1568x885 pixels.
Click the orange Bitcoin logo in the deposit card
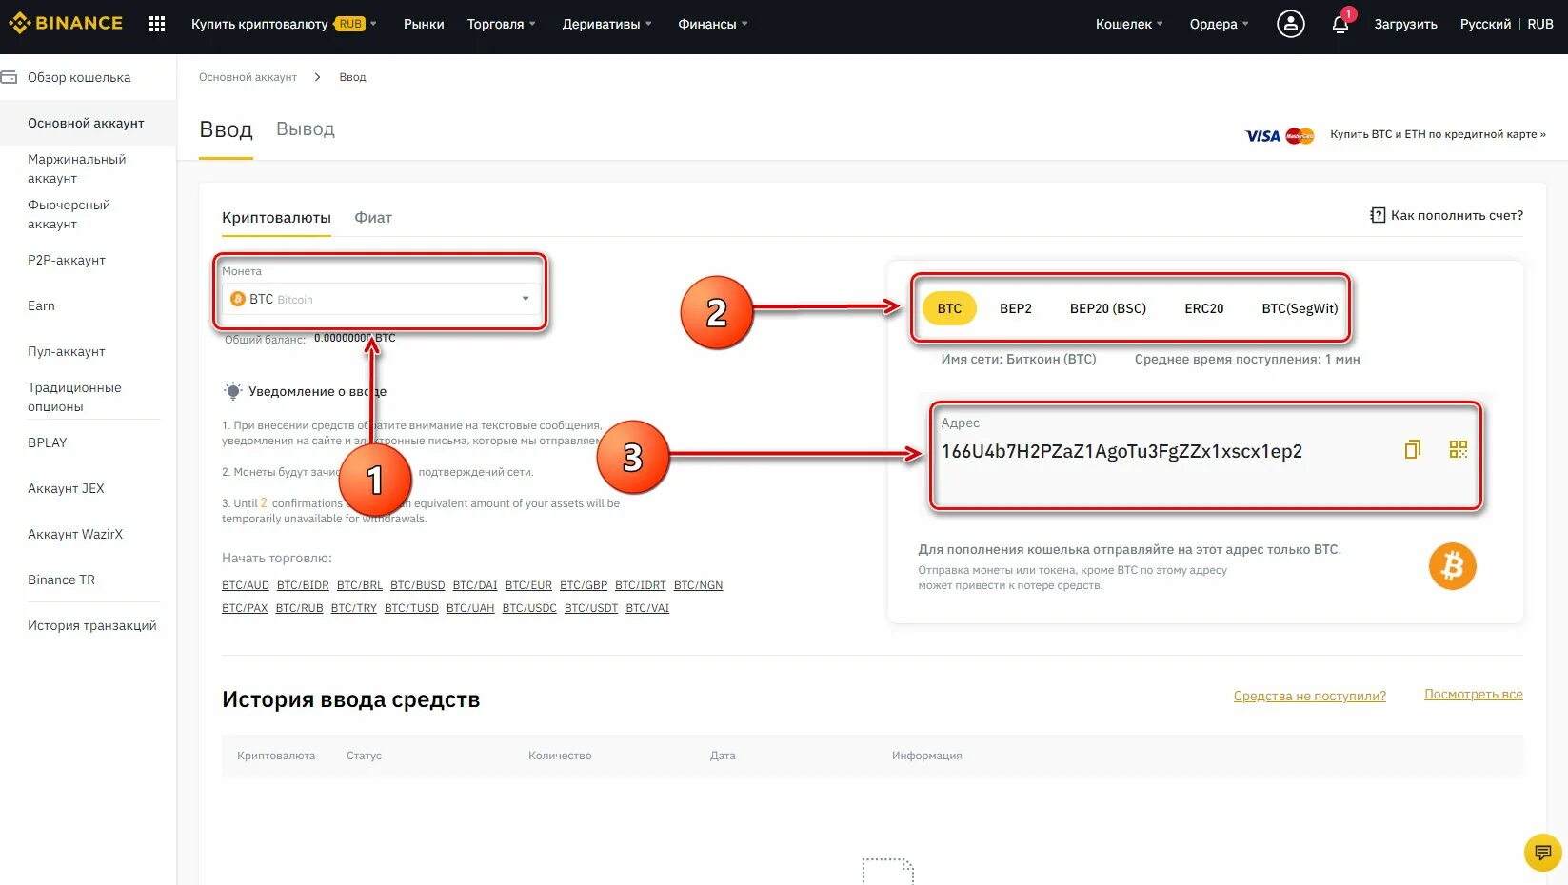(x=1452, y=566)
